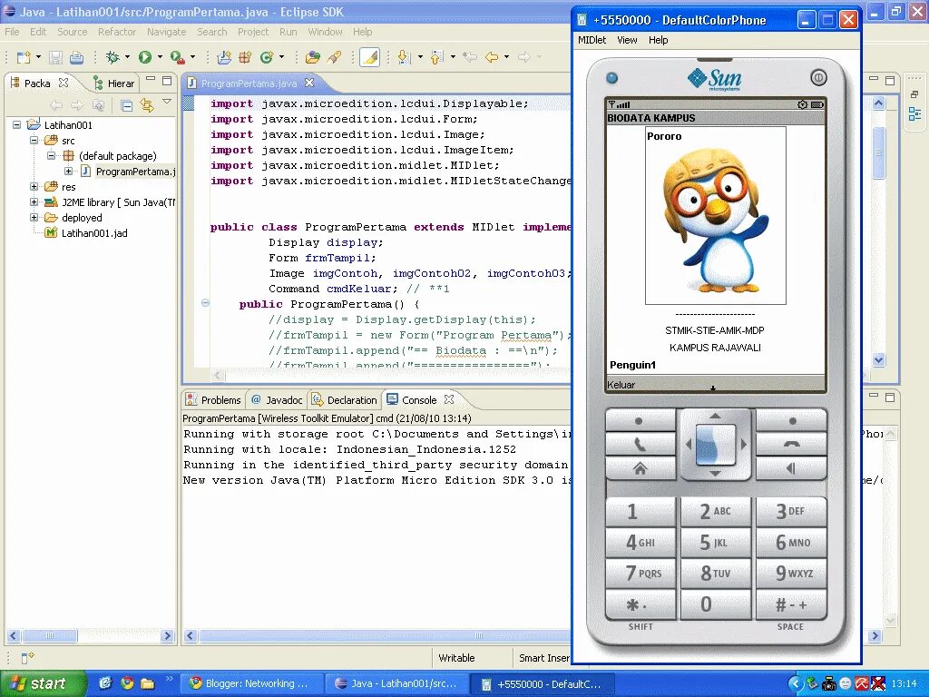Viewport: 929px width, 697px height.
Task: Open the View menu in emulator
Action: [x=627, y=40]
